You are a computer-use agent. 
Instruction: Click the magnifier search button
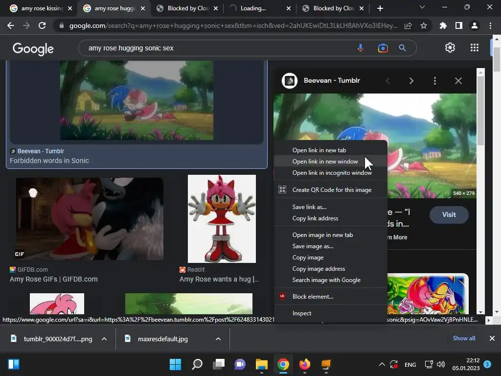click(x=402, y=48)
